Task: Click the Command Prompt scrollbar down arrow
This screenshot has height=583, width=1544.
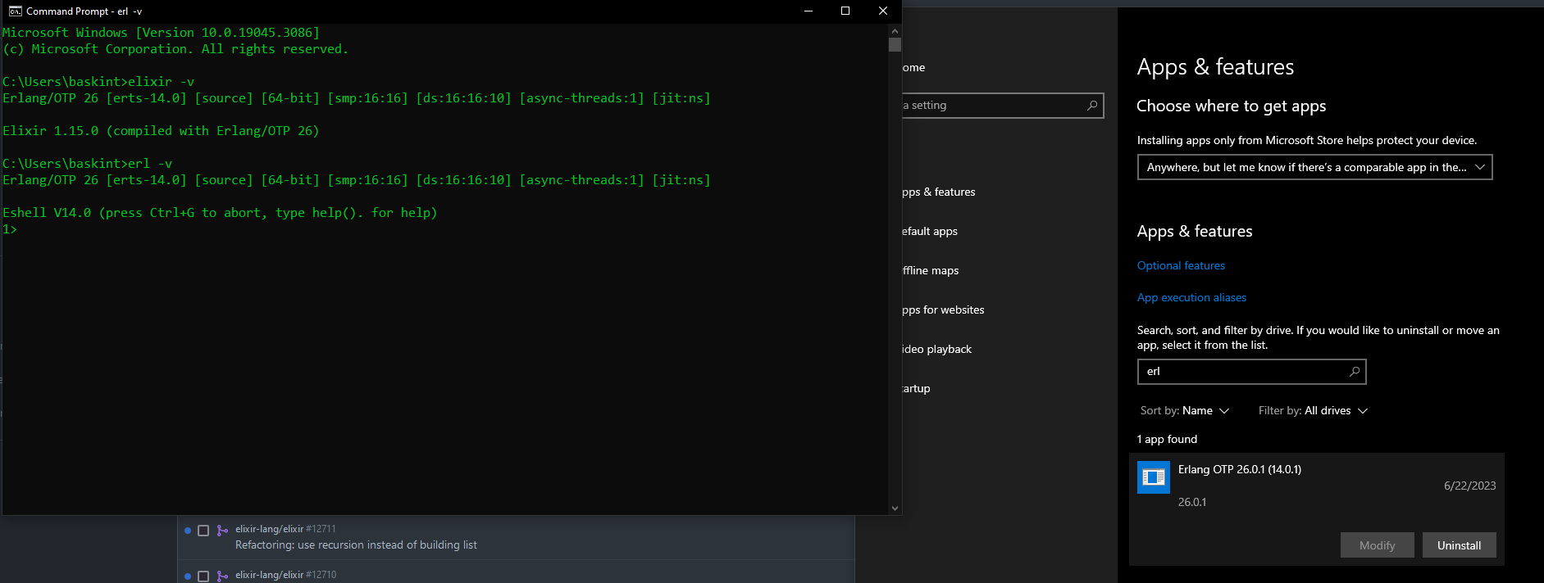Action: [x=895, y=508]
